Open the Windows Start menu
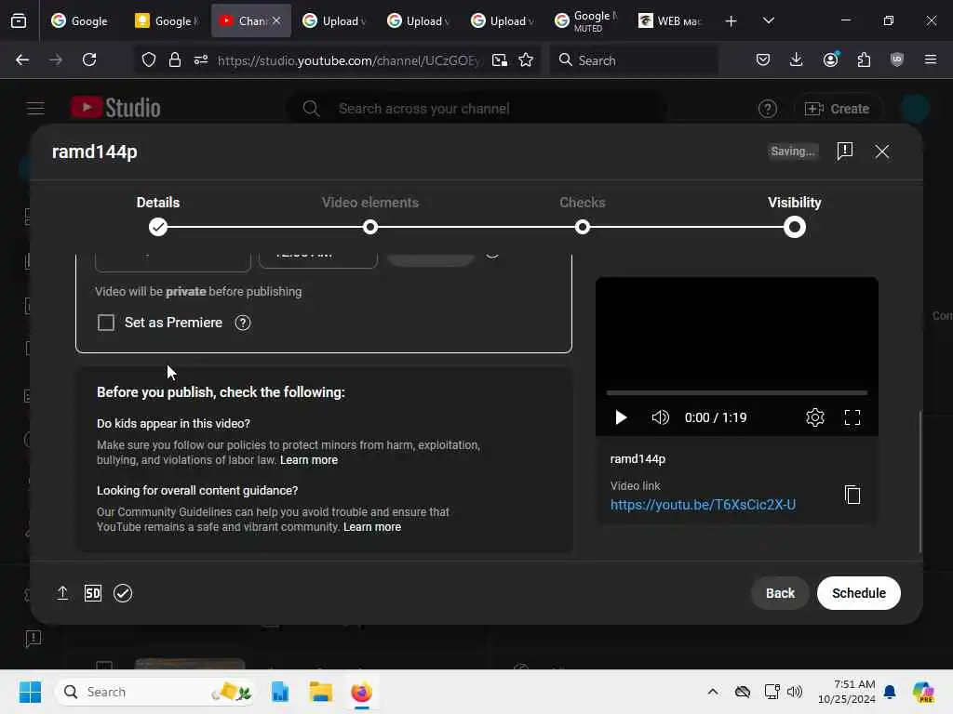Image resolution: width=953 pixels, height=714 pixels. pyautogui.click(x=30, y=692)
